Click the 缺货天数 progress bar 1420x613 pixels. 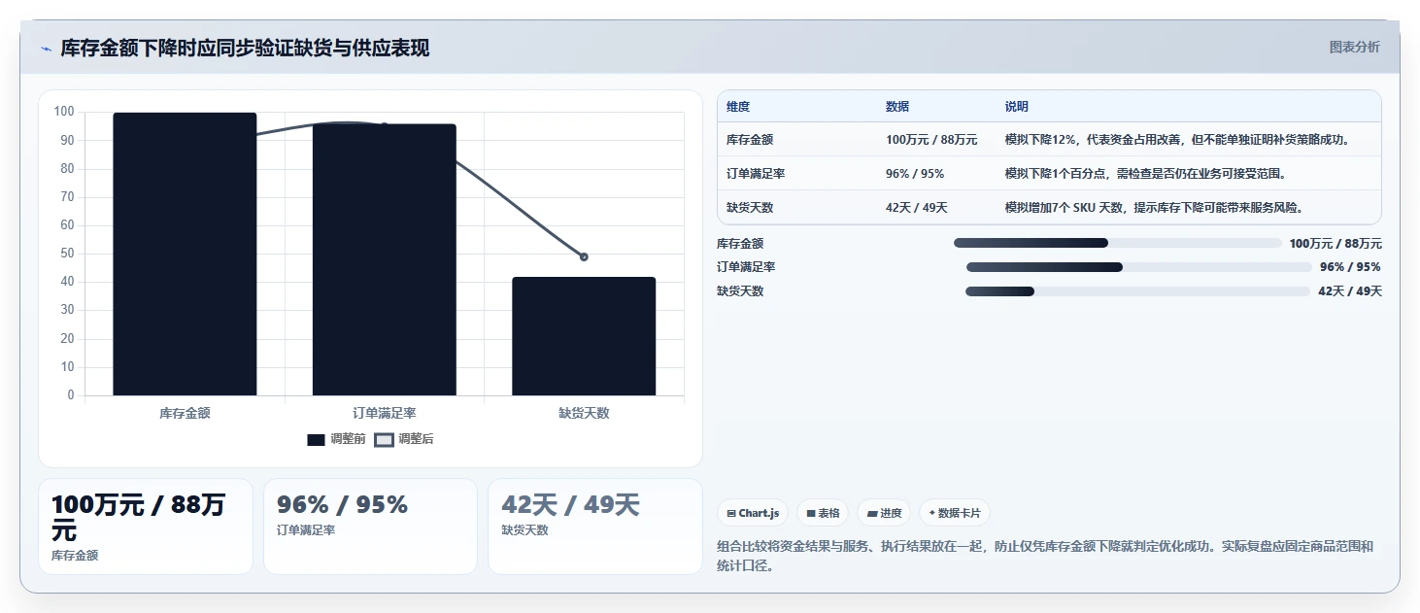click(1138, 291)
